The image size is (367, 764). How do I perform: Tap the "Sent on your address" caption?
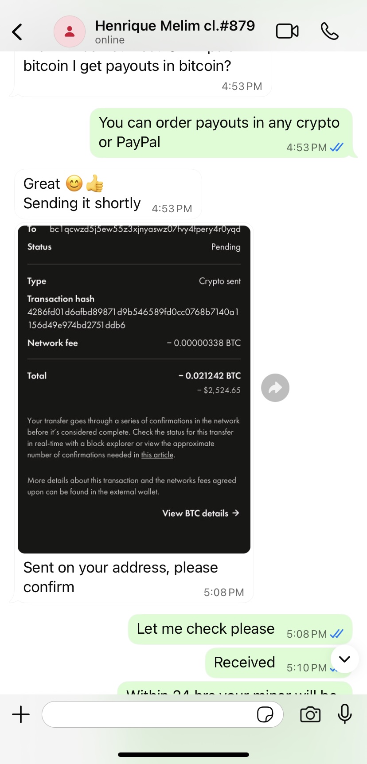(x=120, y=577)
